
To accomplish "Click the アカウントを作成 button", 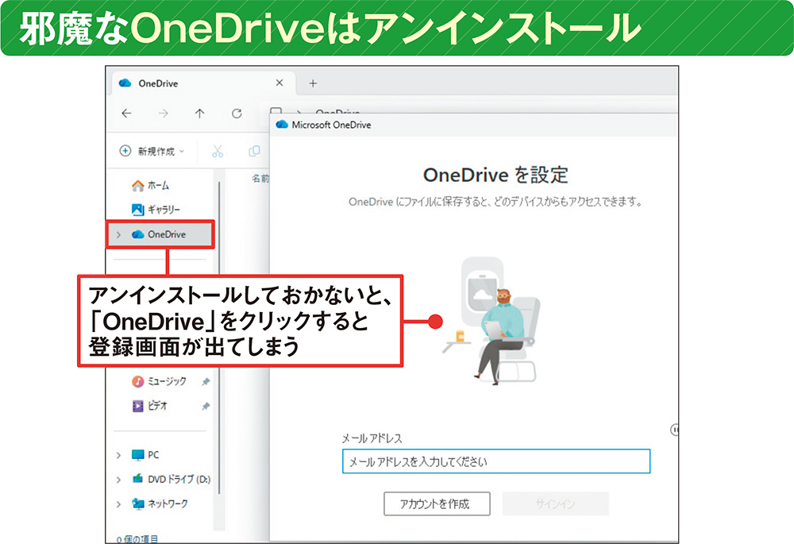I will click(437, 504).
